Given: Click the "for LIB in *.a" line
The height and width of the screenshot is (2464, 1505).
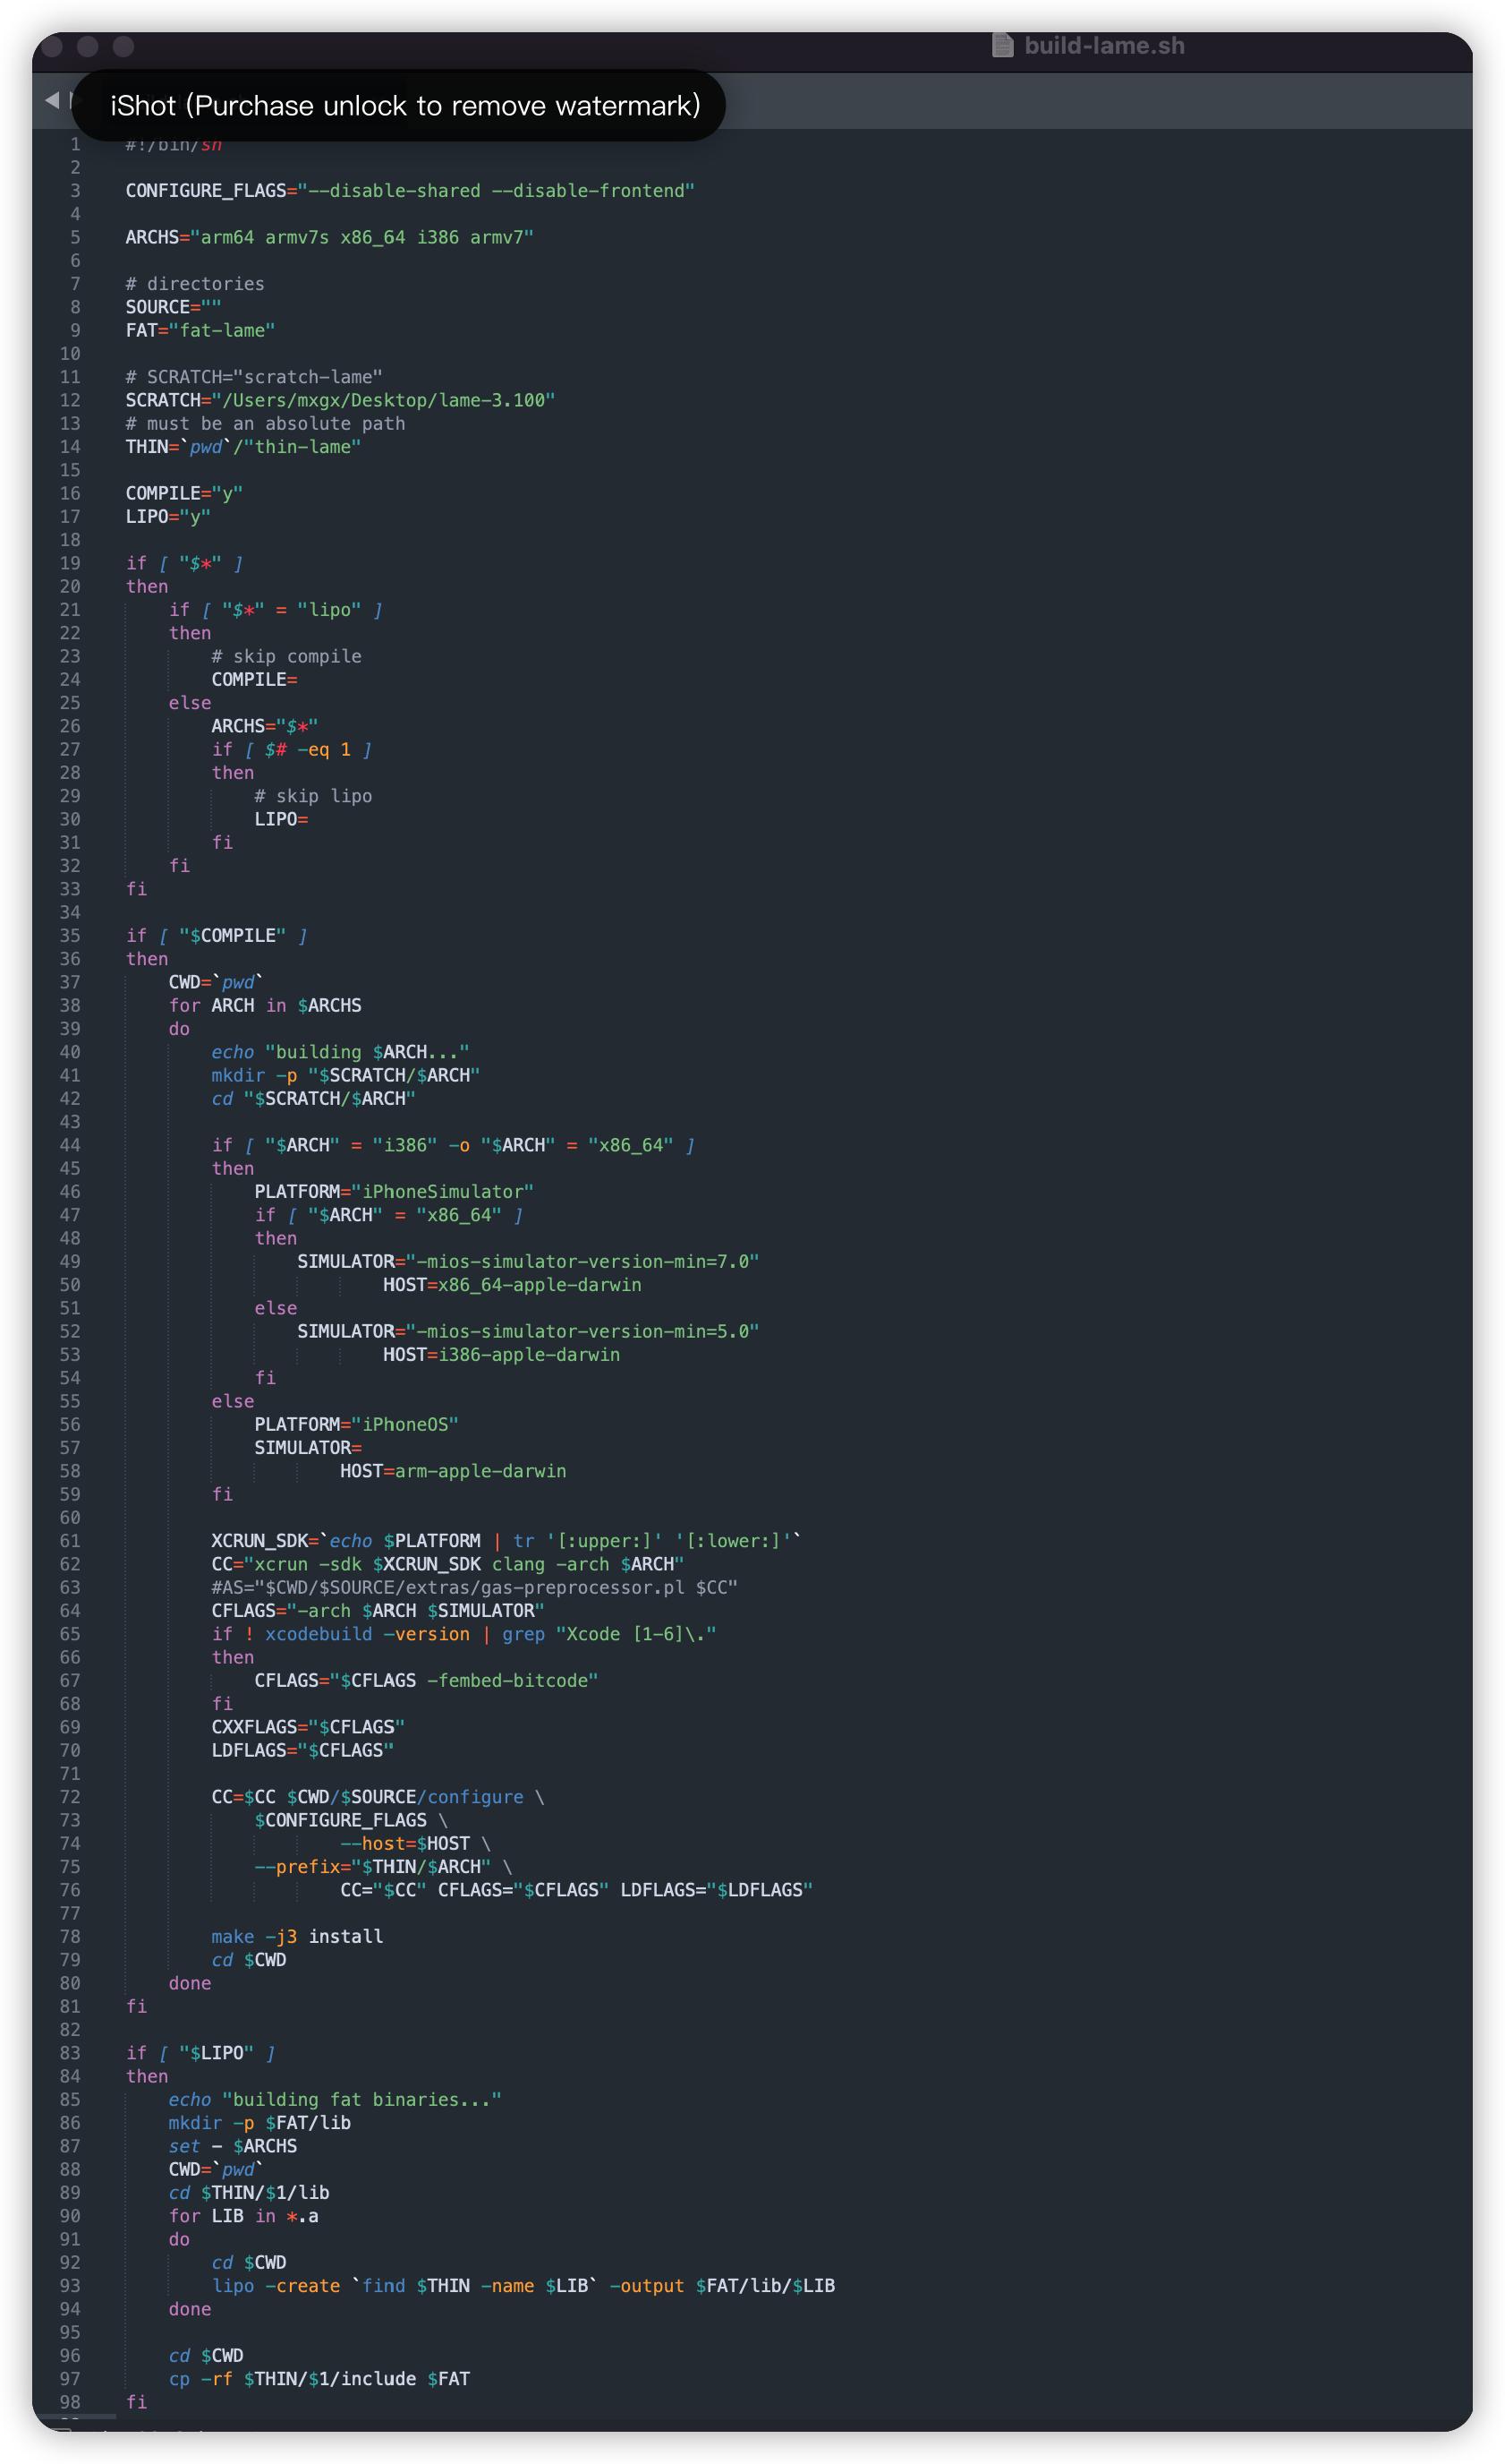Looking at the screenshot, I should [x=242, y=2216].
